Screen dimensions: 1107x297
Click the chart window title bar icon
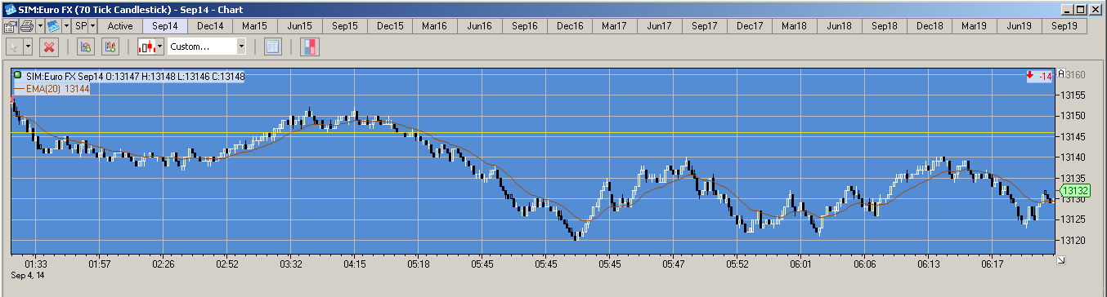tap(10, 9)
